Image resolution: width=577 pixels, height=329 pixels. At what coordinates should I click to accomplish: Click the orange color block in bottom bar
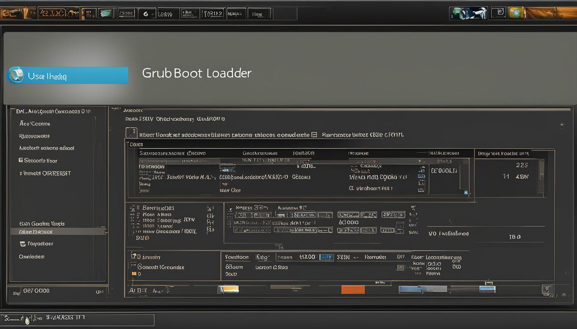(x=353, y=290)
